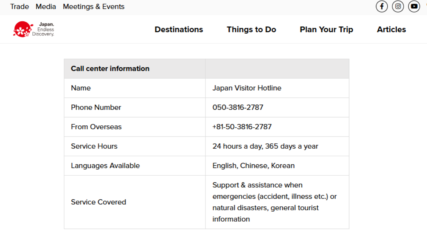Expand the Things to Do menu
This screenshot has width=427, height=240.
[252, 29]
